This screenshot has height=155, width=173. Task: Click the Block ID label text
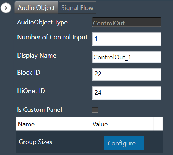[x=28, y=73]
